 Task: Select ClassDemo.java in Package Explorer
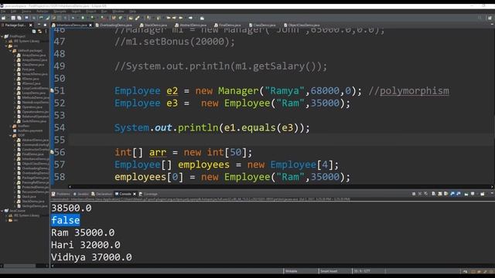coord(32,65)
